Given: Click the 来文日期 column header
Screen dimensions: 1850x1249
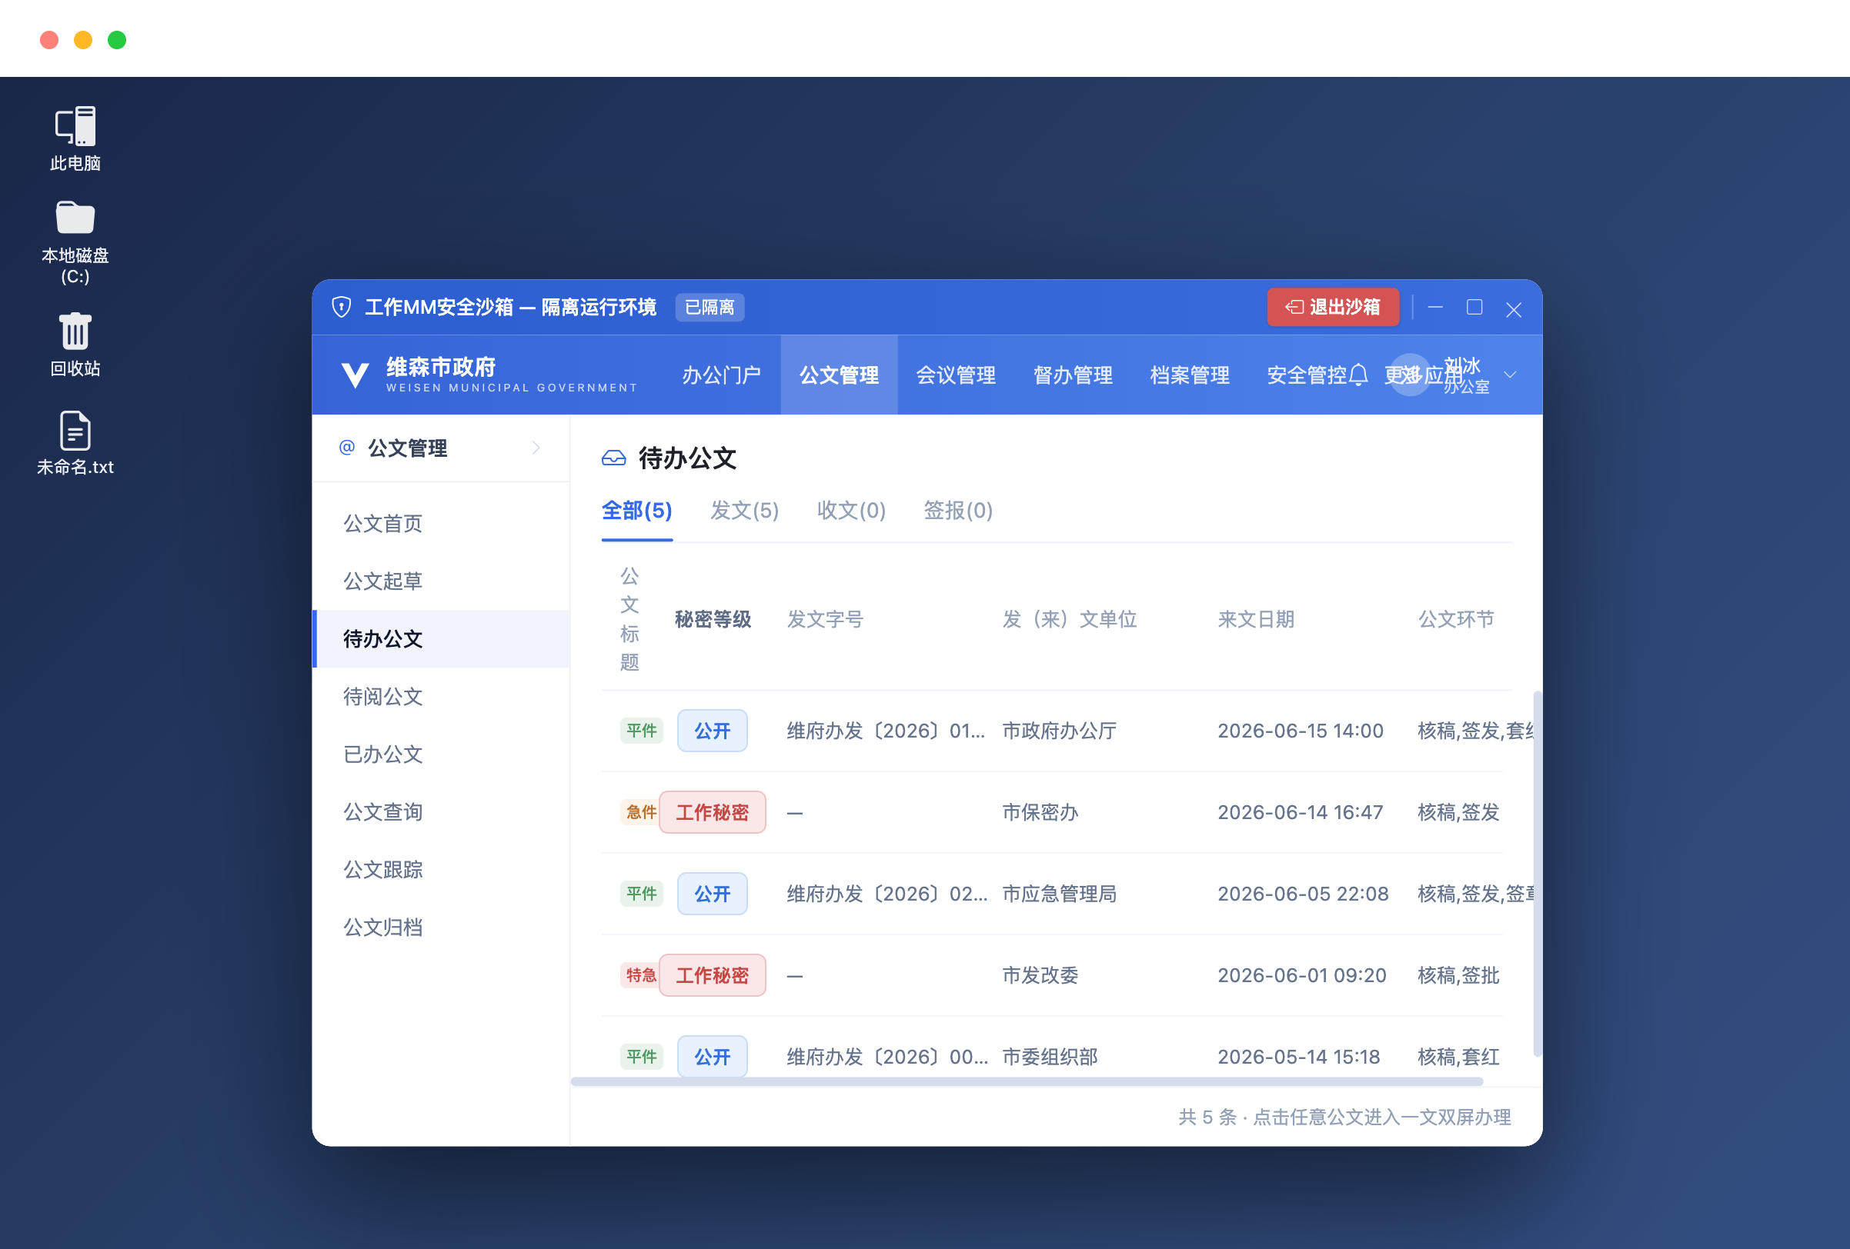Looking at the screenshot, I should point(1255,619).
